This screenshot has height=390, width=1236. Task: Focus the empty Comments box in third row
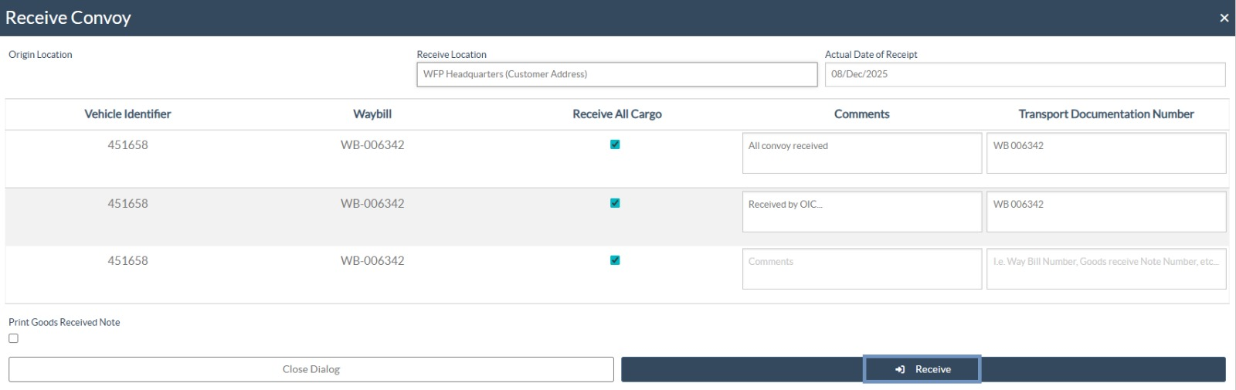tap(861, 269)
